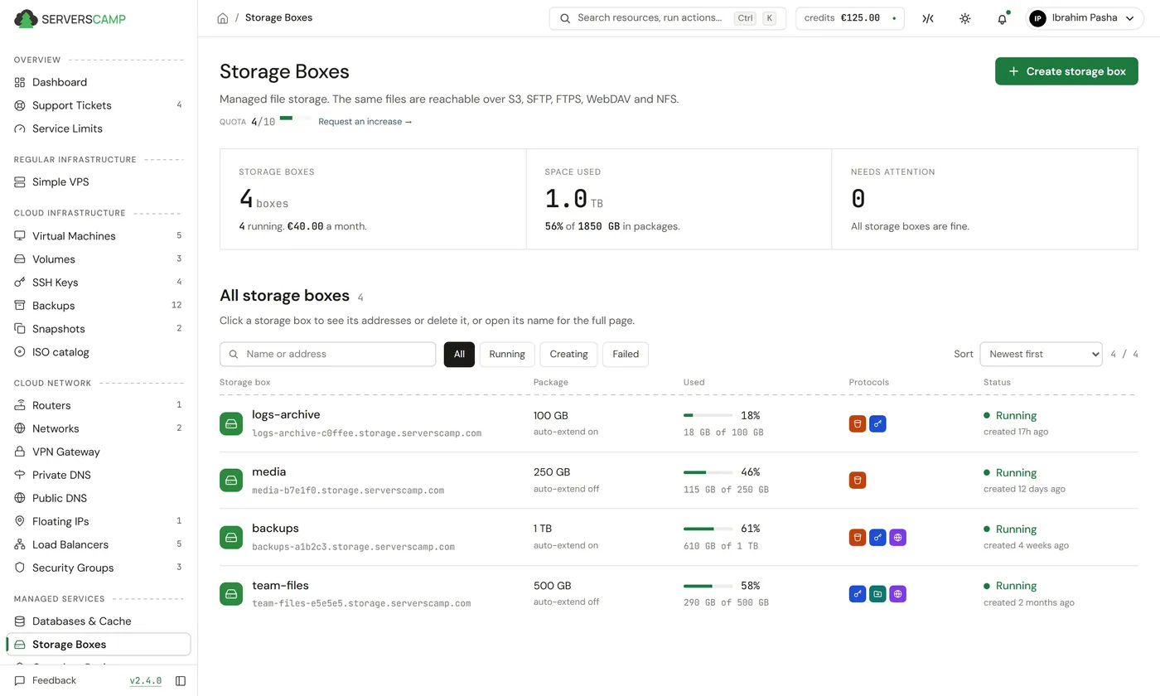Open the v2.4.0 version link

coord(146,681)
